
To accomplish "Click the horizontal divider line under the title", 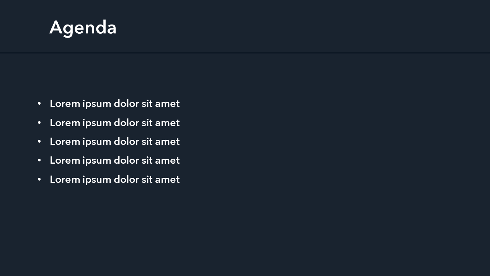I will [245, 53].
